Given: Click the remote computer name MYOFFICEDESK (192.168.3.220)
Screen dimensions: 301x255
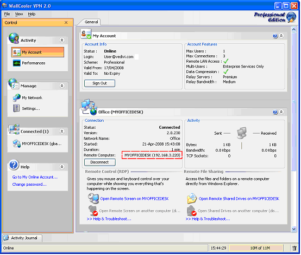Looking at the screenshot, I should coord(152,155).
